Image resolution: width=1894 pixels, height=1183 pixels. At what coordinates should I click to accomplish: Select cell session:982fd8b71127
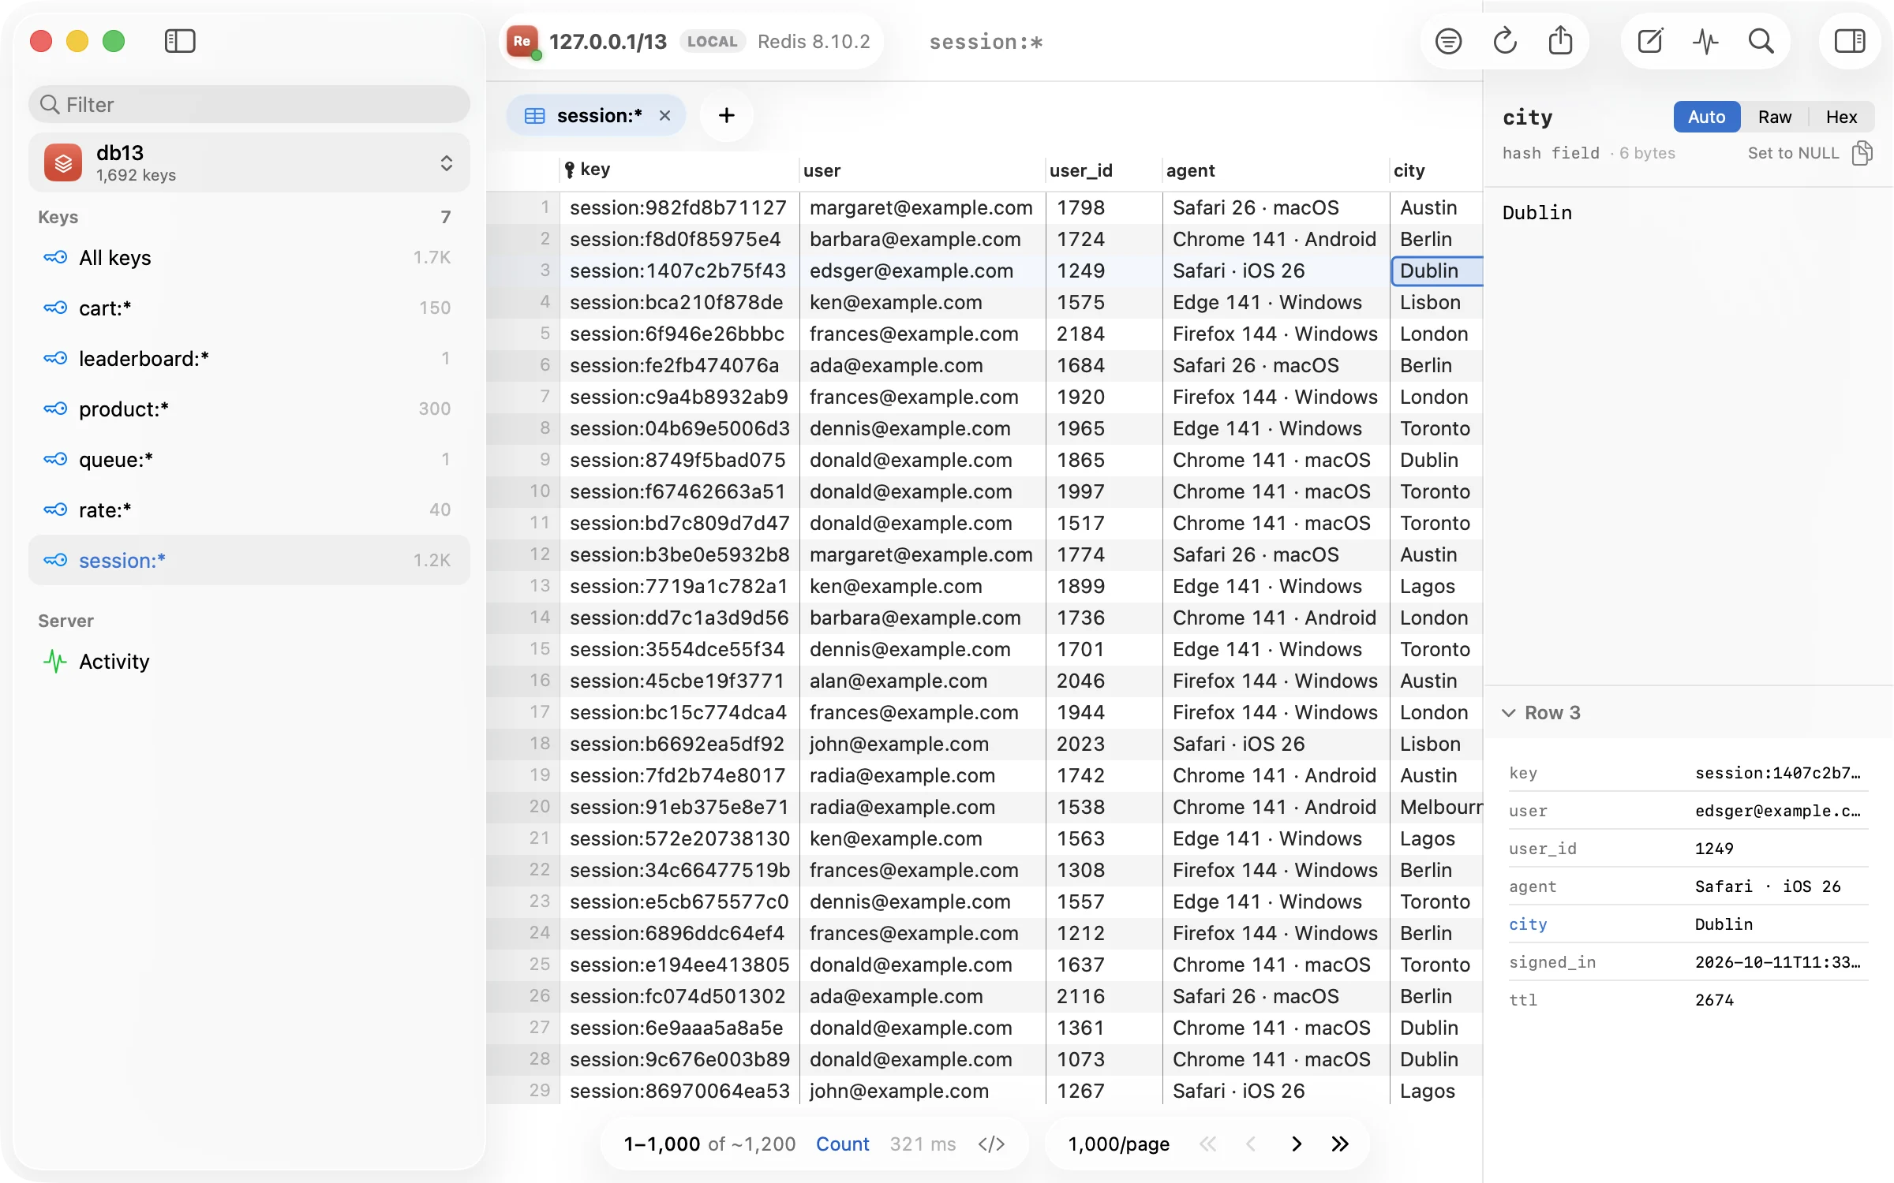[679, 207]
